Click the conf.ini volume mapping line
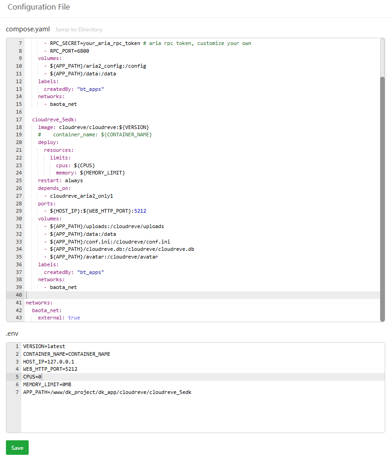 107,242
